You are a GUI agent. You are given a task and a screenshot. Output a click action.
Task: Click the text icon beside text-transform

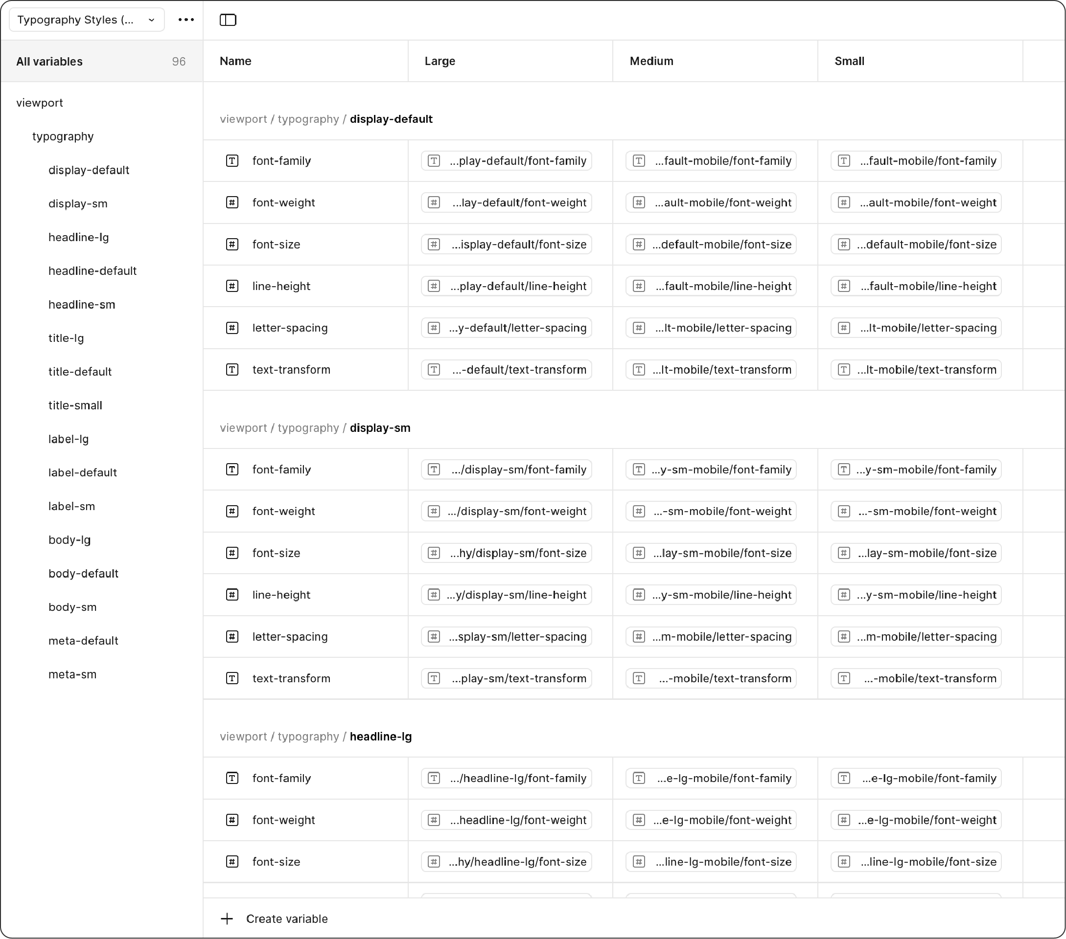[232, 369]
